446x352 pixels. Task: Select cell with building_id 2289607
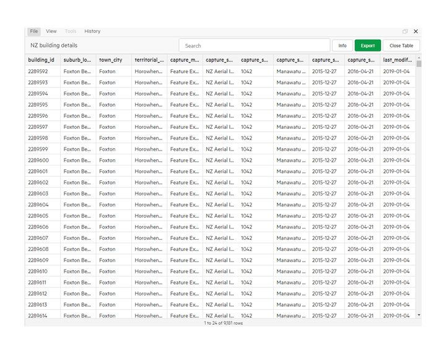[x=42, y=238]
